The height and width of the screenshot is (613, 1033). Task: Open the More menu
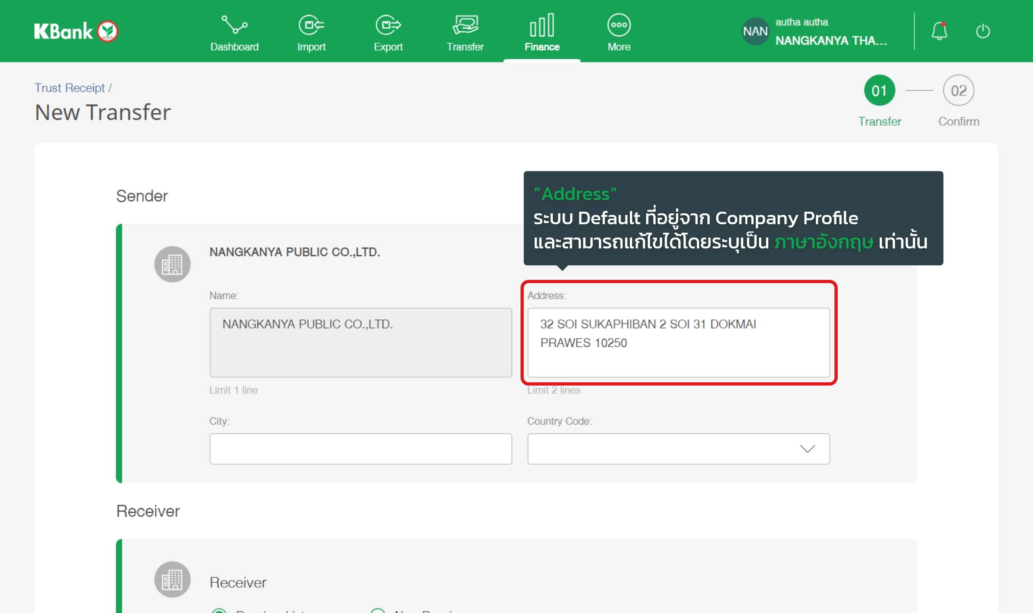[619, 32]
